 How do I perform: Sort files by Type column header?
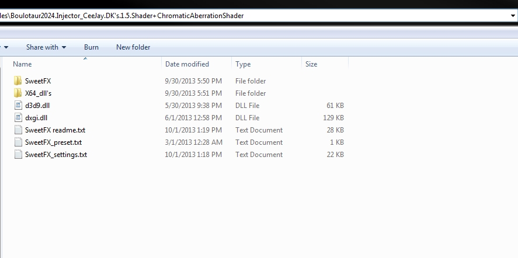[x=243, y=64]
